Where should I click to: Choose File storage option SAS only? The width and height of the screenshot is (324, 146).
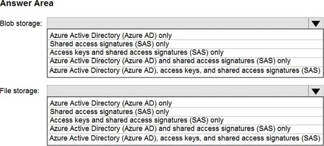tap(109, 112)
